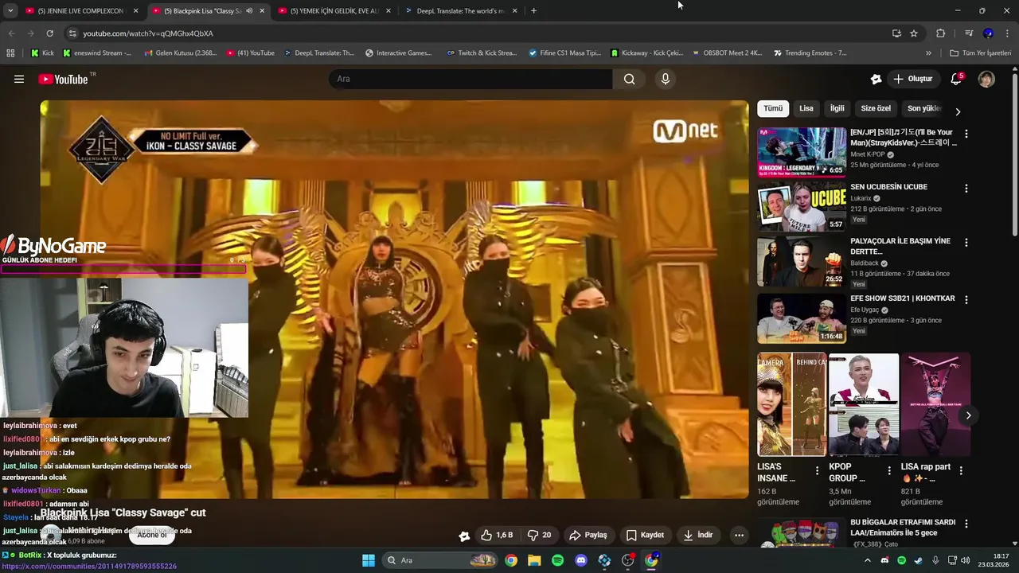Image resolution: width=1019 pixels, height=573 pixels.
Task: Open options for LISA rap part short
Action: pos(961,471)
